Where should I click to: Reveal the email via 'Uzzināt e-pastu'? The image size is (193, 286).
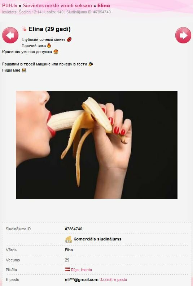pyautogui.click(x=113, y=279)
